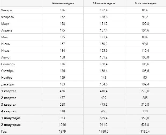Click the Май 36-hour value 121,4
Screen dimensions: 166x135
(x=105, y=37)
